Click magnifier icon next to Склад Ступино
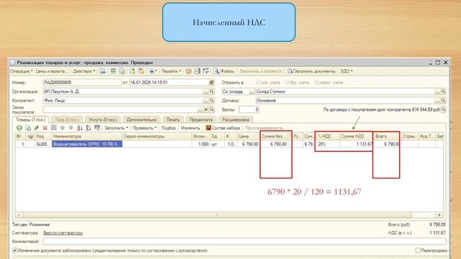The width and height of the screenshot is (461, 259). (x=444, y=91)
